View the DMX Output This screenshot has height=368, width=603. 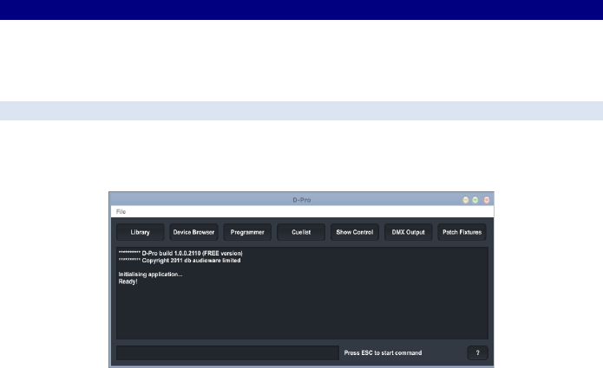[409, 232]
